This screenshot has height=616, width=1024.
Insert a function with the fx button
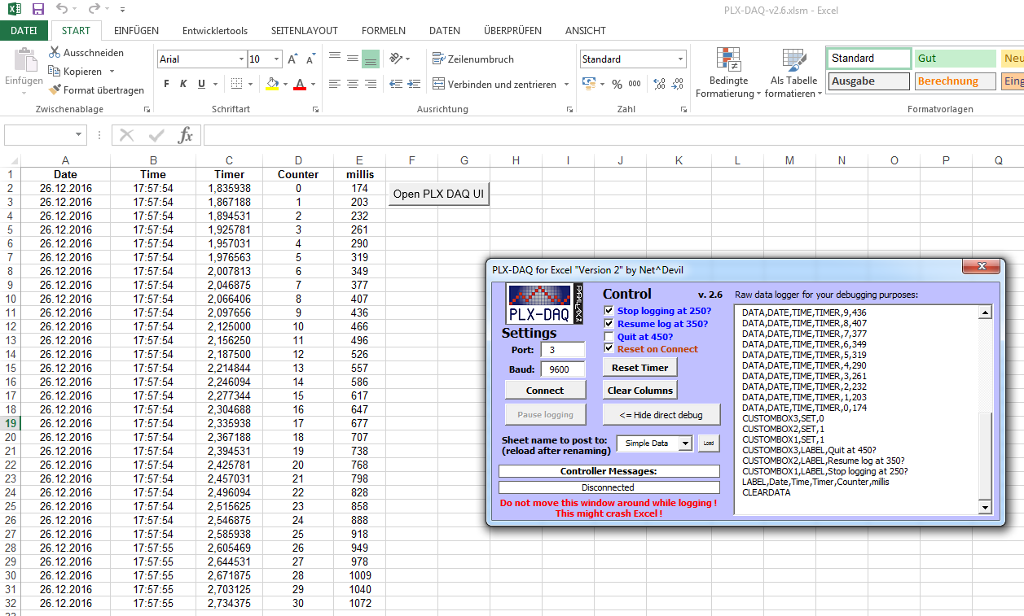(x=186, y=135)
